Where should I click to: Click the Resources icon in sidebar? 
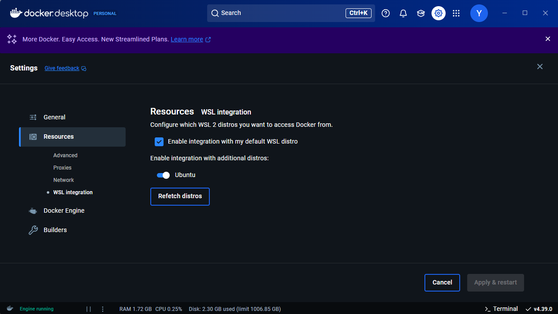pos(33,137)
